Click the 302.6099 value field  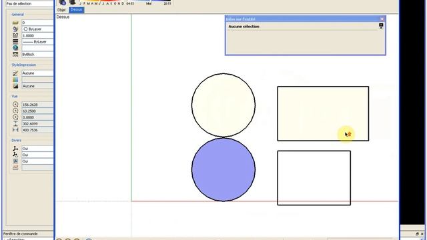tap(37, 123)
